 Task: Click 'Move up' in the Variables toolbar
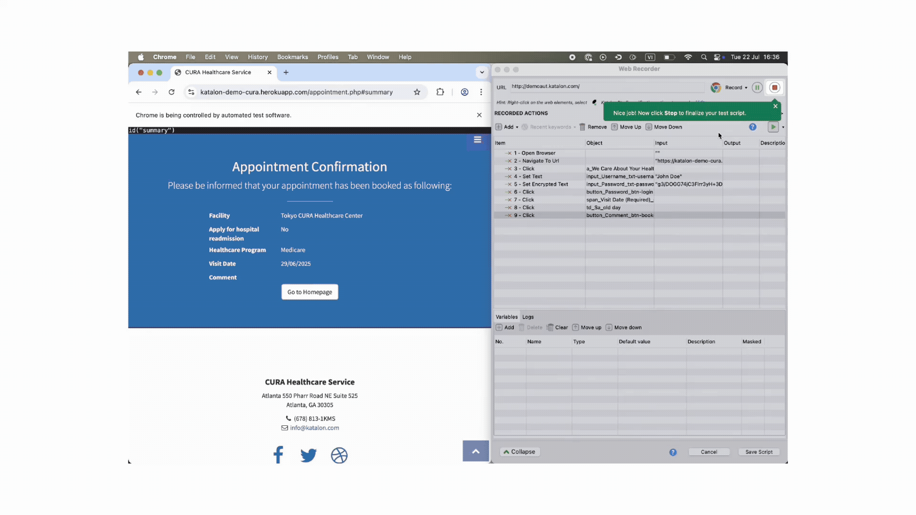point(587,328)
